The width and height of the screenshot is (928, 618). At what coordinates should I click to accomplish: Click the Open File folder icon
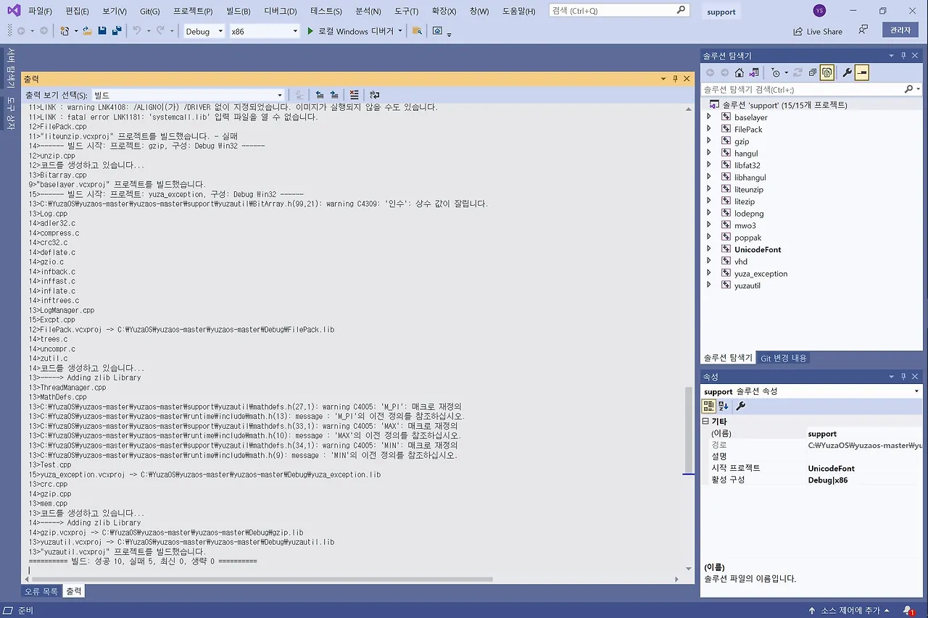point(87,31)
